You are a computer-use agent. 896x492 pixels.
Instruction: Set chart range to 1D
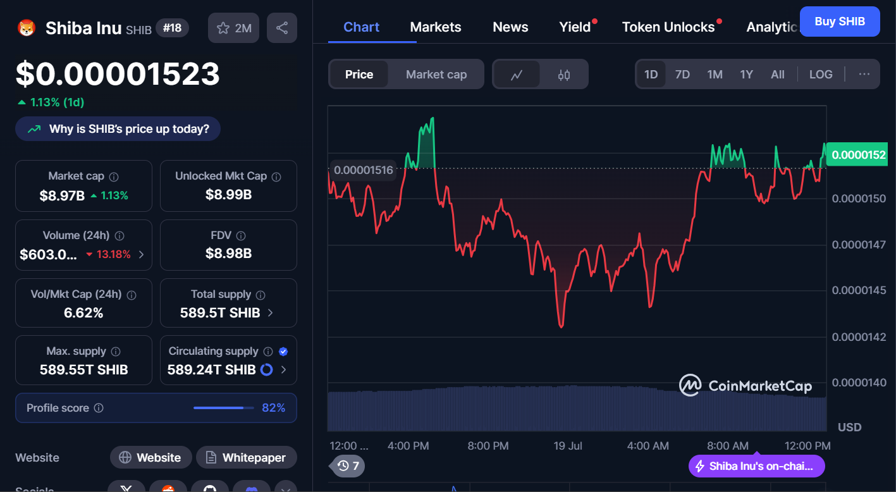point(651,74)
